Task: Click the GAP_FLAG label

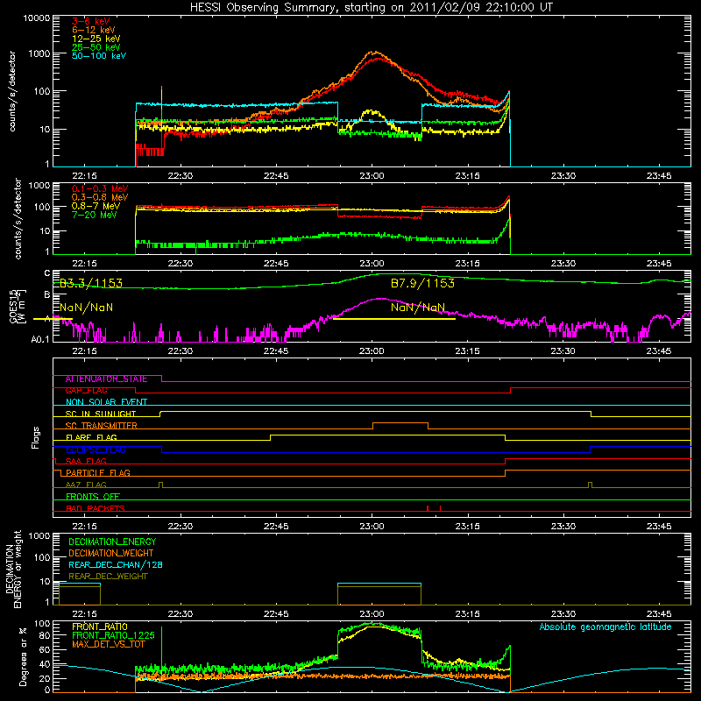Action: [86, 391]
